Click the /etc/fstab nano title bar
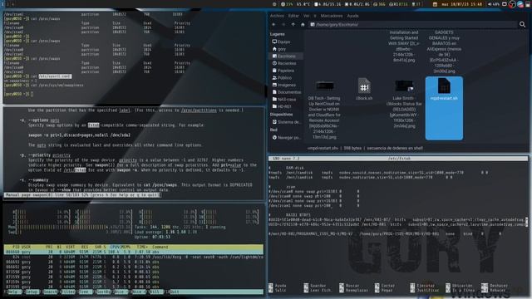Image resolution: width=532 pixels, height=299 pixels. [x=398, y=159]
